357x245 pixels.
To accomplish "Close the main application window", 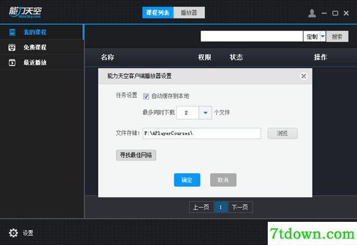I will pyautogui.click(x=346, y=13).
